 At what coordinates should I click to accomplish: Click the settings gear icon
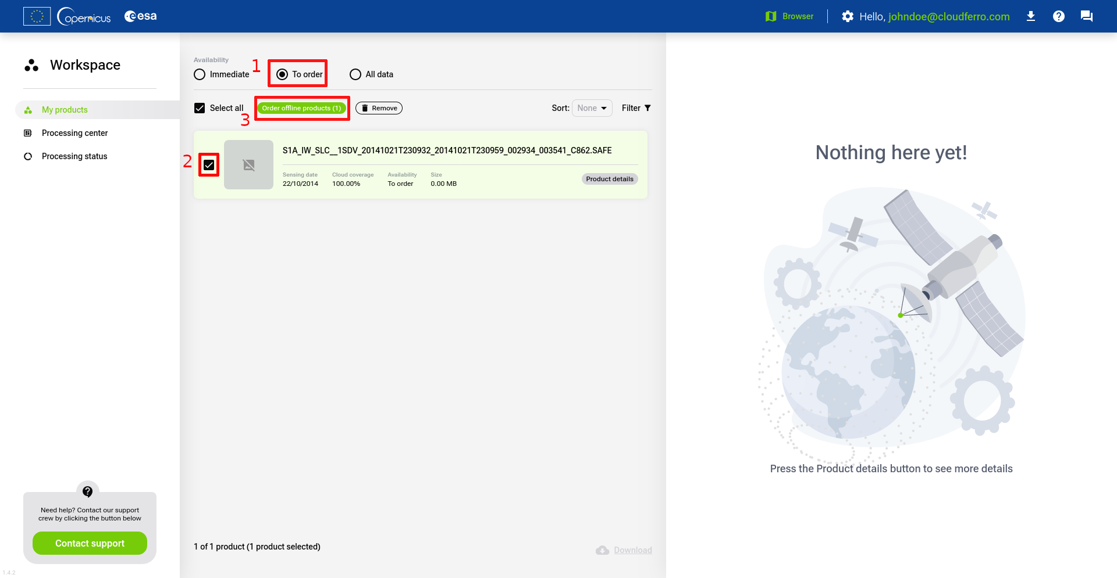(848, 16)
